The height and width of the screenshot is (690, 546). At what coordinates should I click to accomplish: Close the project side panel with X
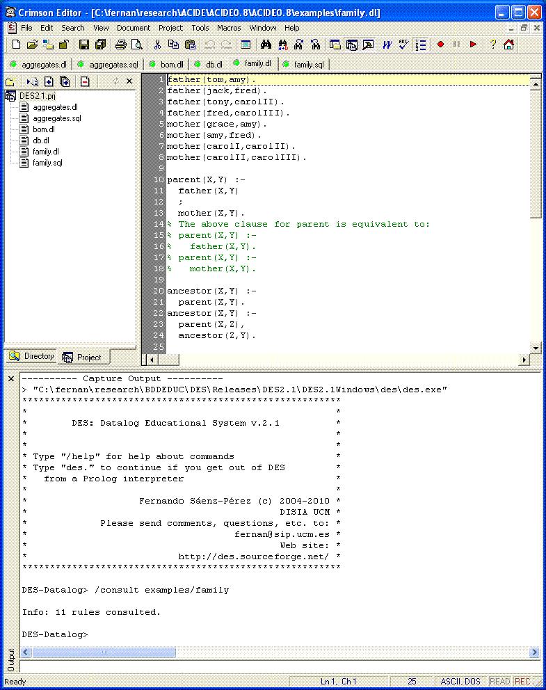[129, 81]
